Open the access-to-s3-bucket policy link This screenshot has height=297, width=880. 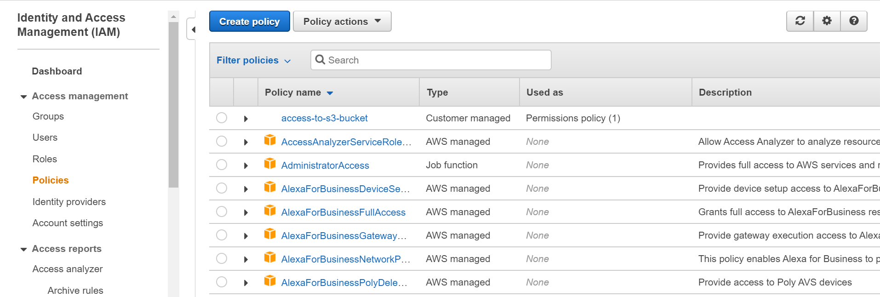pyautogui.click(x=325, y=118)
